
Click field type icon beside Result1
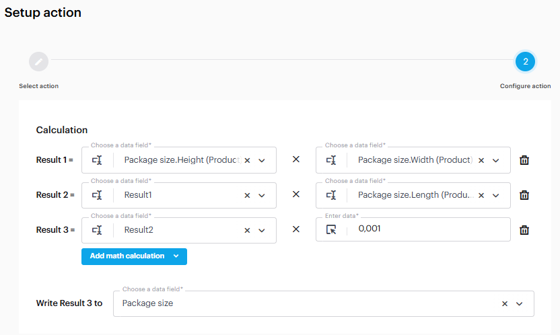point(98,195)
